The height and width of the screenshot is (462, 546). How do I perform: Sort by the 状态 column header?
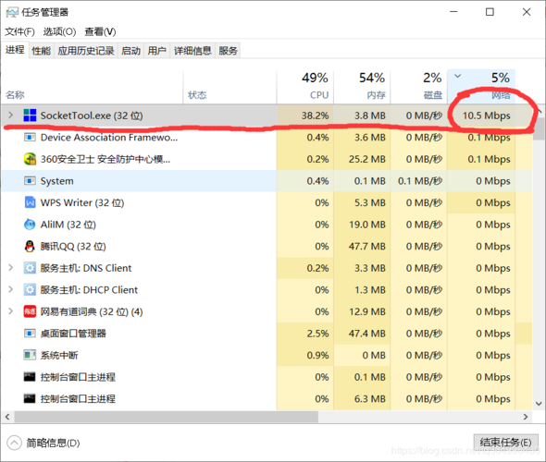[230, 87]
